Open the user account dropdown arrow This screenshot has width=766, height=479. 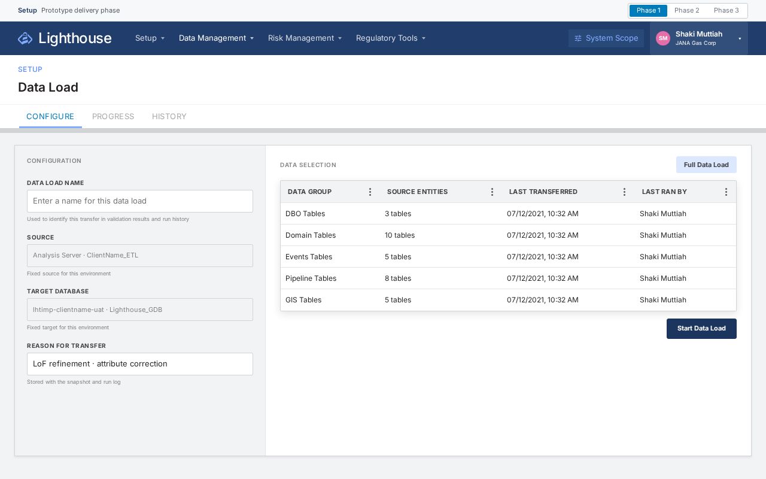point(740,39)
